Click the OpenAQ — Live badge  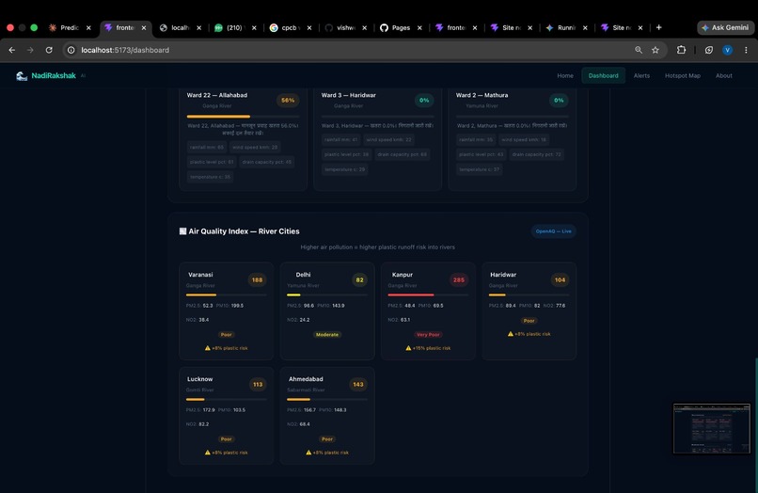point(553,231)
